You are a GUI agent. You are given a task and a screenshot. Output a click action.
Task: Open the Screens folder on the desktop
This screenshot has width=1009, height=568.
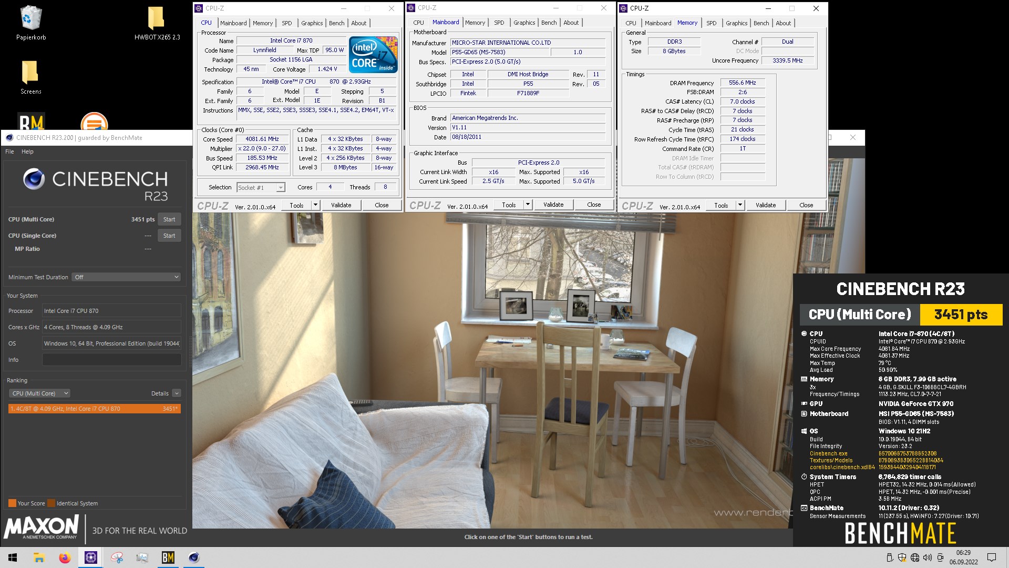pyautogui.click(x=30, y=77)
